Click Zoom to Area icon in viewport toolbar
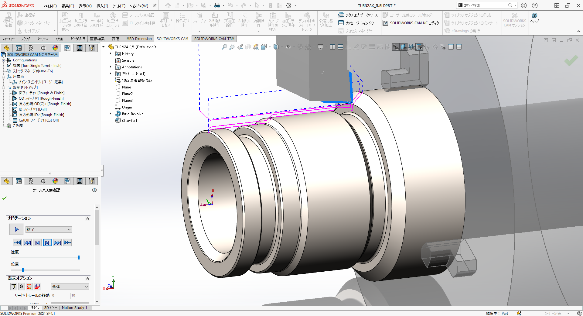Image resolution: width=583 pixels, height=316 pixels. (232, 47)
